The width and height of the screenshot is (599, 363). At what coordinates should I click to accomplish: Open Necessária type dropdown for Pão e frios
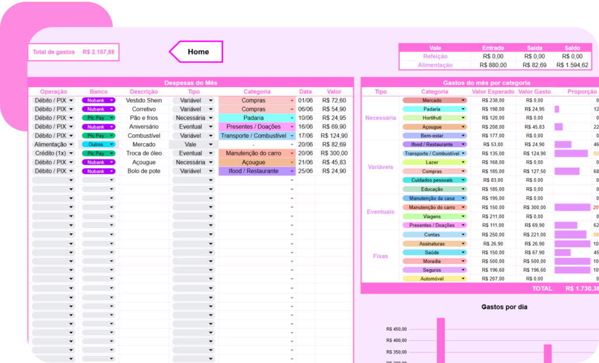click(193, 118)
